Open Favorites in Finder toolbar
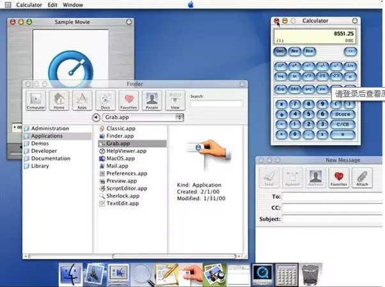This screenshot has width=385, height=287. pos(129,100)
